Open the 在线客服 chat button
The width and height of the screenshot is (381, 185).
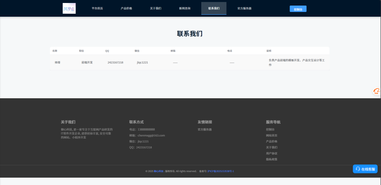(365, 169)
